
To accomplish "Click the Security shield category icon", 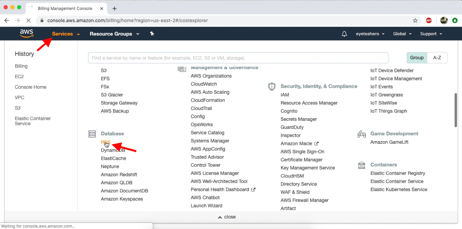I will coord(272,86).
